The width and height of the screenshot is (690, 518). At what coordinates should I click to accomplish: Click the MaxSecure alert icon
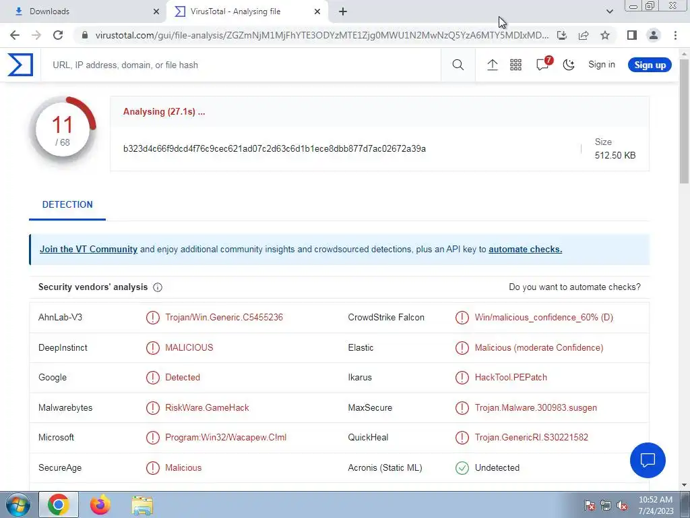tap(462, 407)
